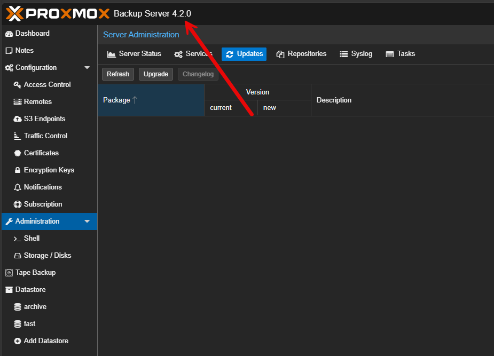This screenshot has width=494, height=356.
Task: Select the fast datastore
Action: [x=50, y=323]
